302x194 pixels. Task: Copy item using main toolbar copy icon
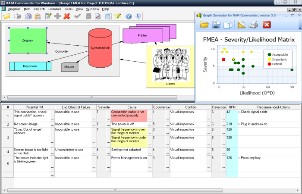[x=28, y=16]
